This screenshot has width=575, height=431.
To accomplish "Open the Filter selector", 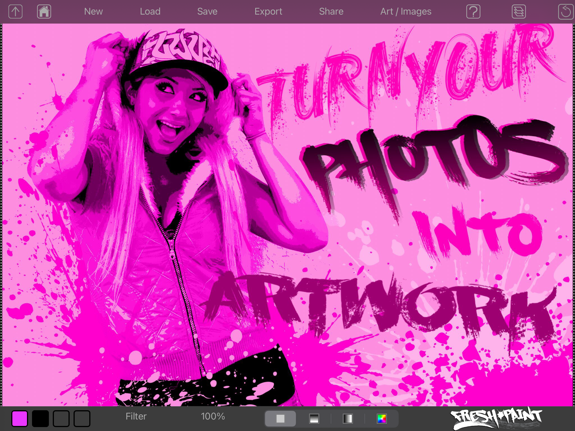I will [x=136, y=416].
